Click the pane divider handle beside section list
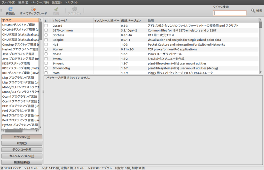 43,91
